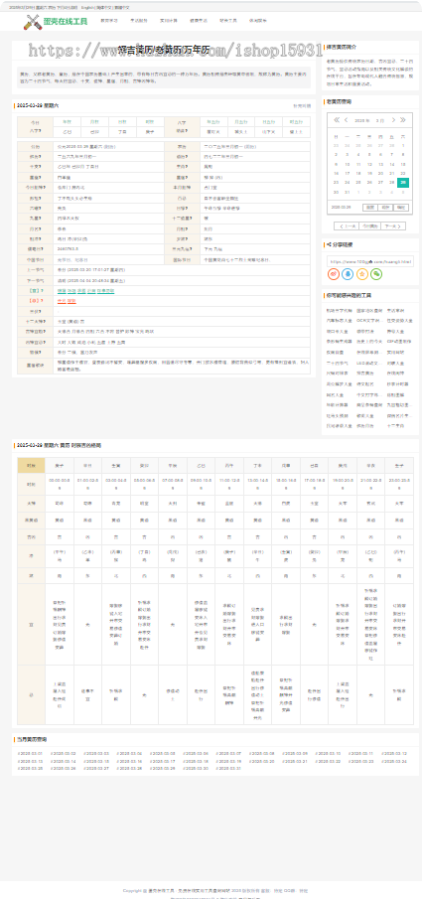
Task: Switch language to 繁體中文
Action: (x=121, y=8)
